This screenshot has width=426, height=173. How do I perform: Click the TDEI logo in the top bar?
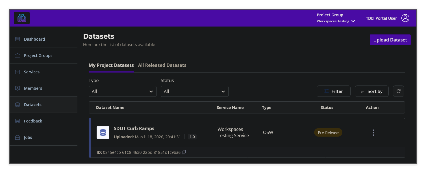click(x=22, y=18)
